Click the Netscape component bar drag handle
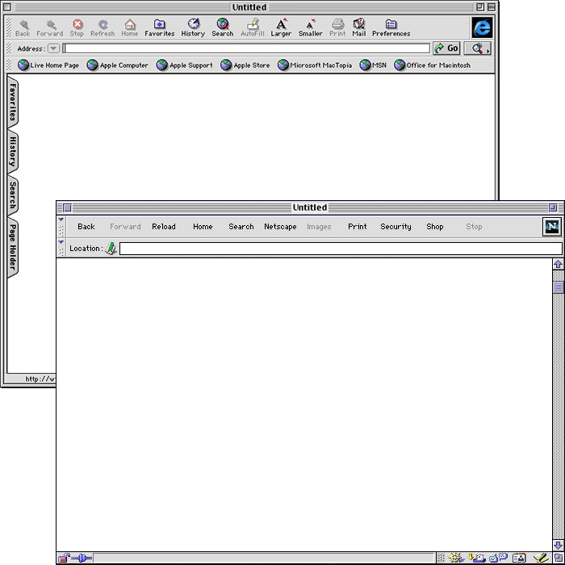The width and height of the screenshot is (565, 565). tap(441, 559)
